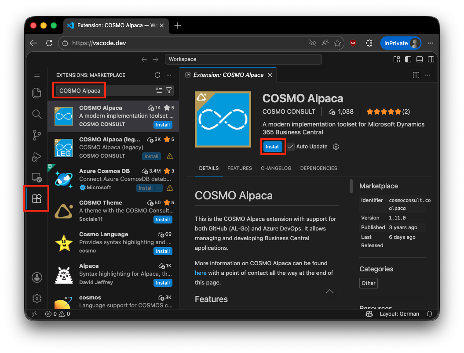The height and width of the screenshot is (353, 464).
Task: Clear extensions search results
Action: pos(159,90)
